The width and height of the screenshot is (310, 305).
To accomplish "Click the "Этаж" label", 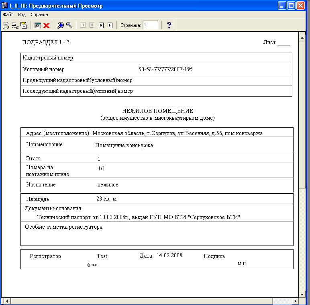I will click(x=33, y=159).
